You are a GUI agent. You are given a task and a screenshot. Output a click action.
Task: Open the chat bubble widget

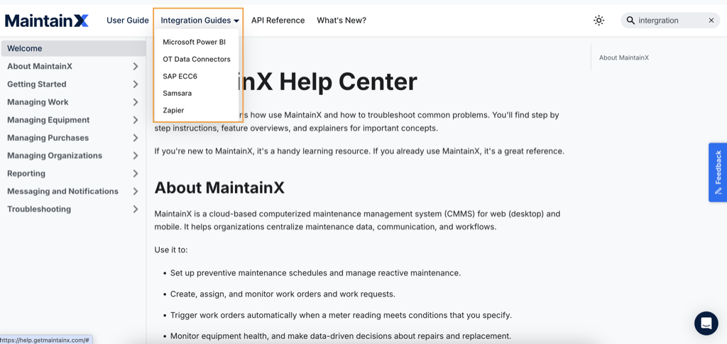706,323
